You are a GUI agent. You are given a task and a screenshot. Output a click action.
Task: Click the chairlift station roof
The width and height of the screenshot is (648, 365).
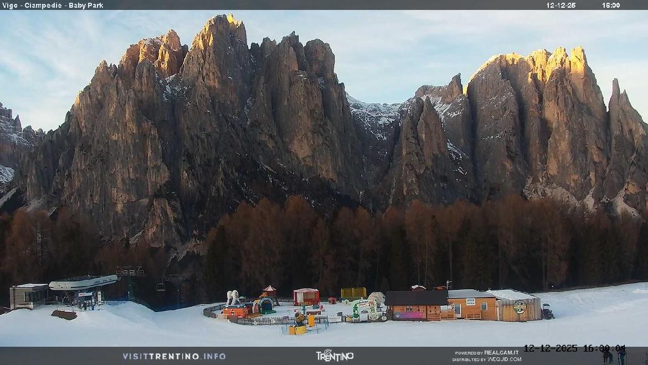pos(83,283)
